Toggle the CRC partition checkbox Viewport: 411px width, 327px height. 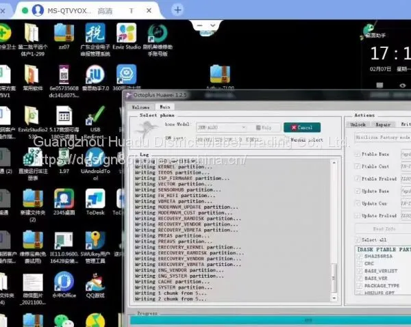point(360,263)
